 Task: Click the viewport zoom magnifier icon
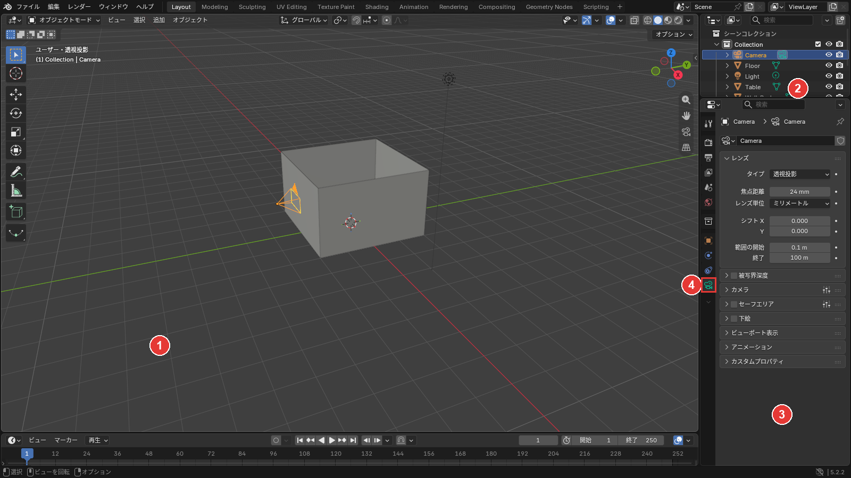pyautogui.click(x=686, y=100)
